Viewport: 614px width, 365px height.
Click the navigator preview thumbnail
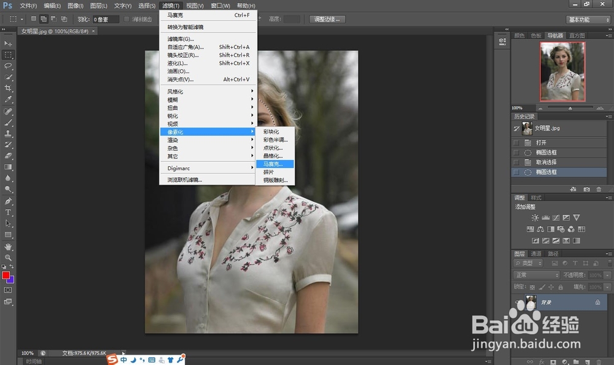562,72
